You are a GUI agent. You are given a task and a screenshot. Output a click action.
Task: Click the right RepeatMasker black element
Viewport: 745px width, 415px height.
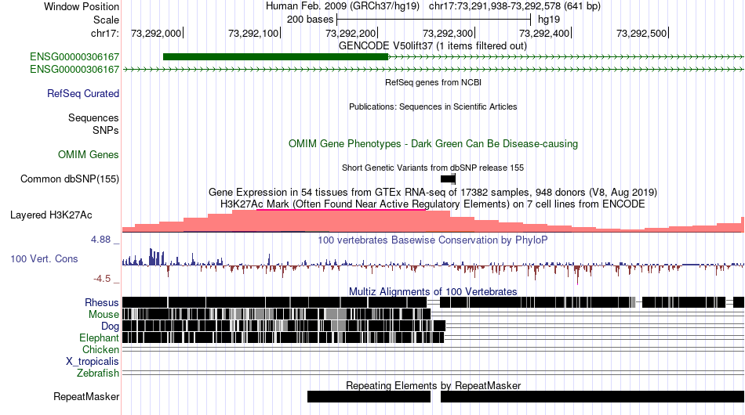(x=593, y=396)
